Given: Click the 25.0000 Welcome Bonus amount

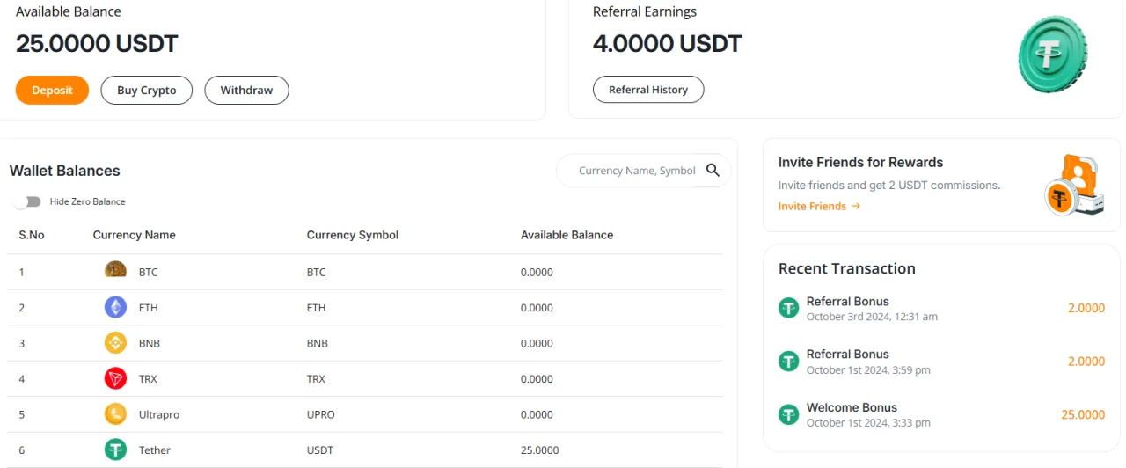Looking at the screenshot, I should tap(1083, 414).
